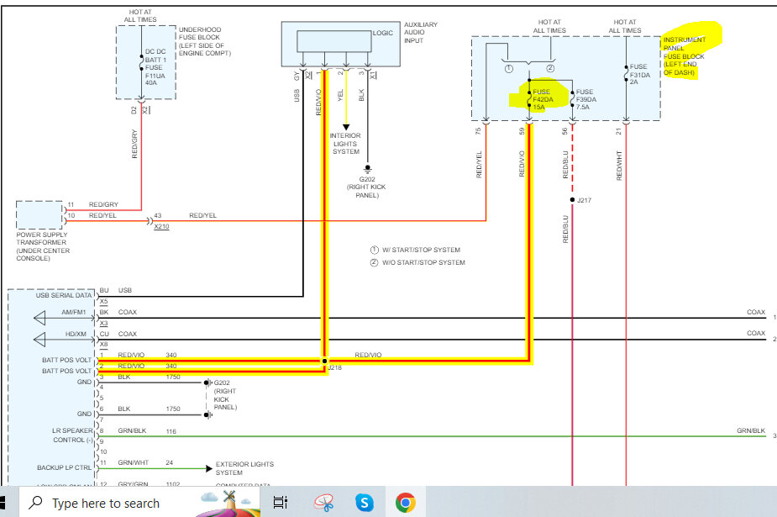Click the Power Supply Transformer box

pyautogui.click(x=39, y=215)
